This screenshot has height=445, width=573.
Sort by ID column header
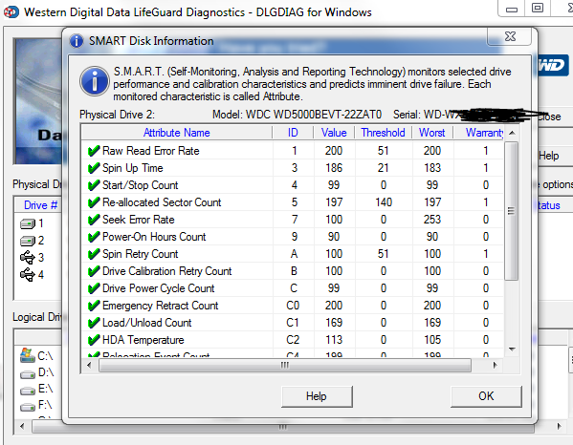tap(293, 133)
